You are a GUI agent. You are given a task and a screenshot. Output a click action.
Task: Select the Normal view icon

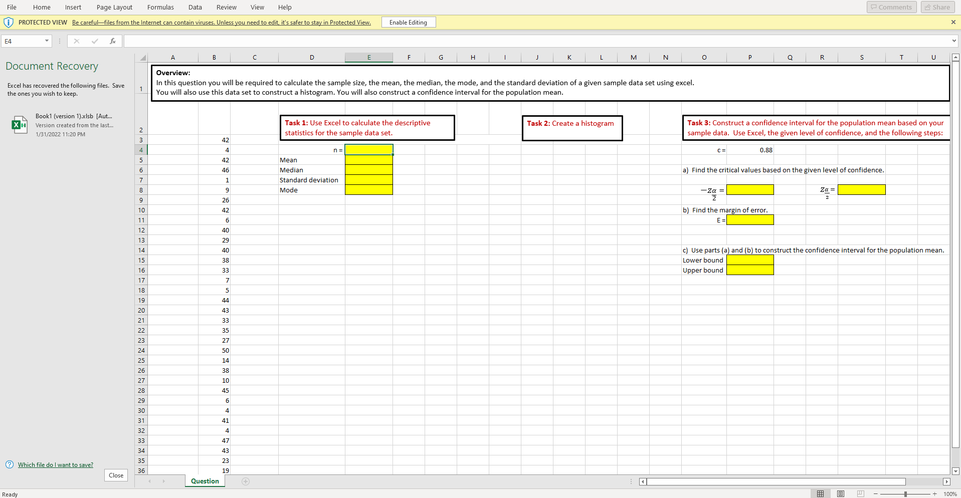tap(821, 493)
